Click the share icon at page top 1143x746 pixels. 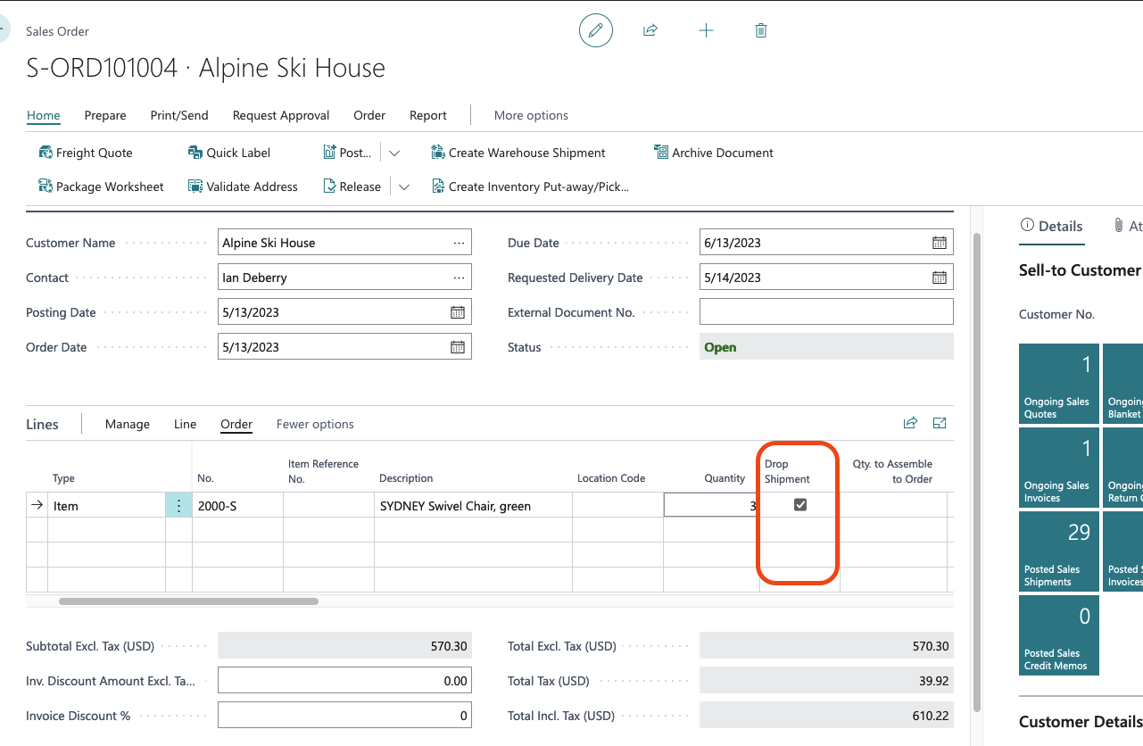[650, 30]
